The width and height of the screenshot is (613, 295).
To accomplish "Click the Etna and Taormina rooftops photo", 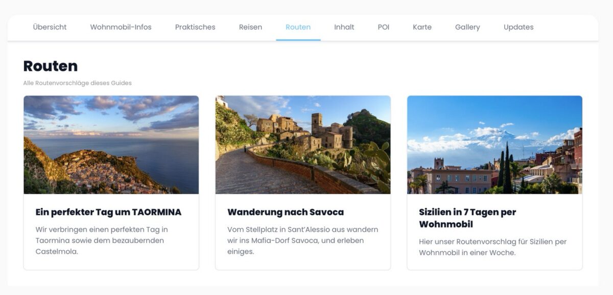I will point(494,145).
